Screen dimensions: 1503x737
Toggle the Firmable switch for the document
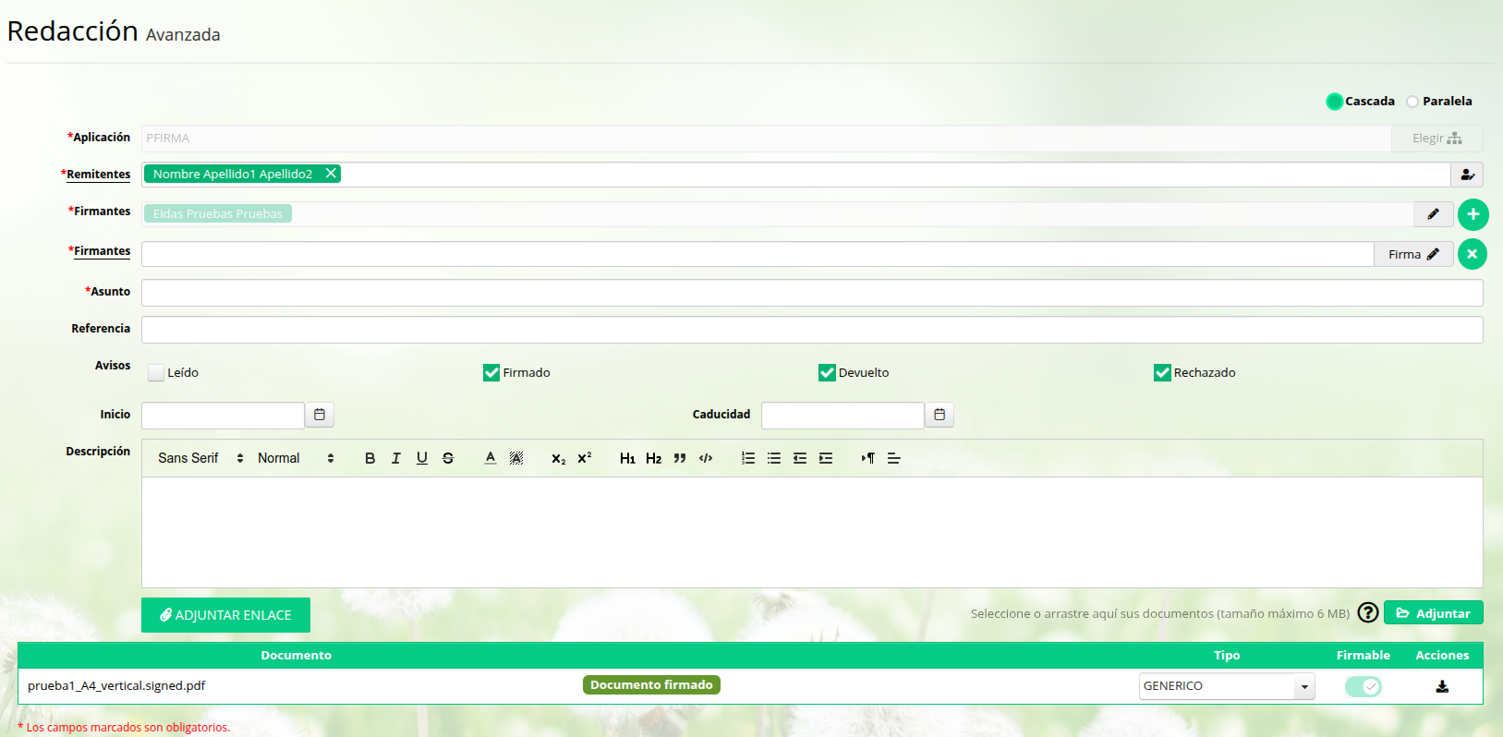point(1363,686)
